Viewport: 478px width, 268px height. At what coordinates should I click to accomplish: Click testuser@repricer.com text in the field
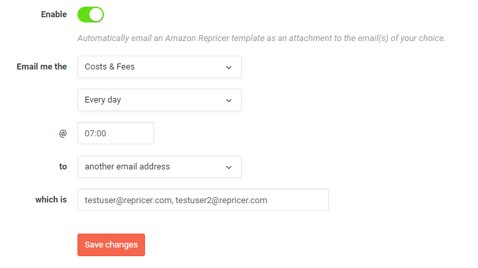(x=127, y=200)
